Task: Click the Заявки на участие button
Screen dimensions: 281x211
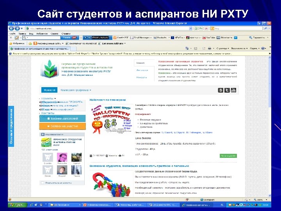Action: [62, 126]
